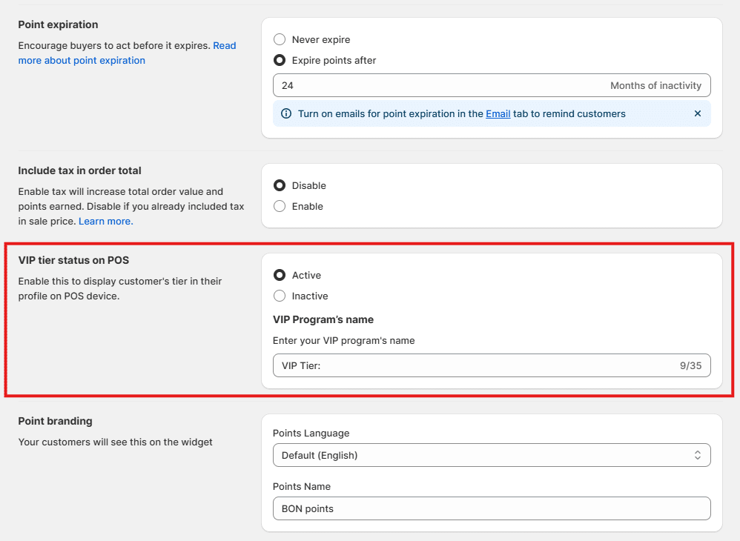Click the Months of inactivity suffix text

pos(655,85)
